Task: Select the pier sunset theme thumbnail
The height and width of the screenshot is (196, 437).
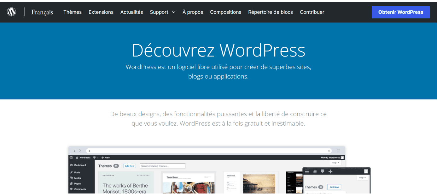Action: coord(251,182)
